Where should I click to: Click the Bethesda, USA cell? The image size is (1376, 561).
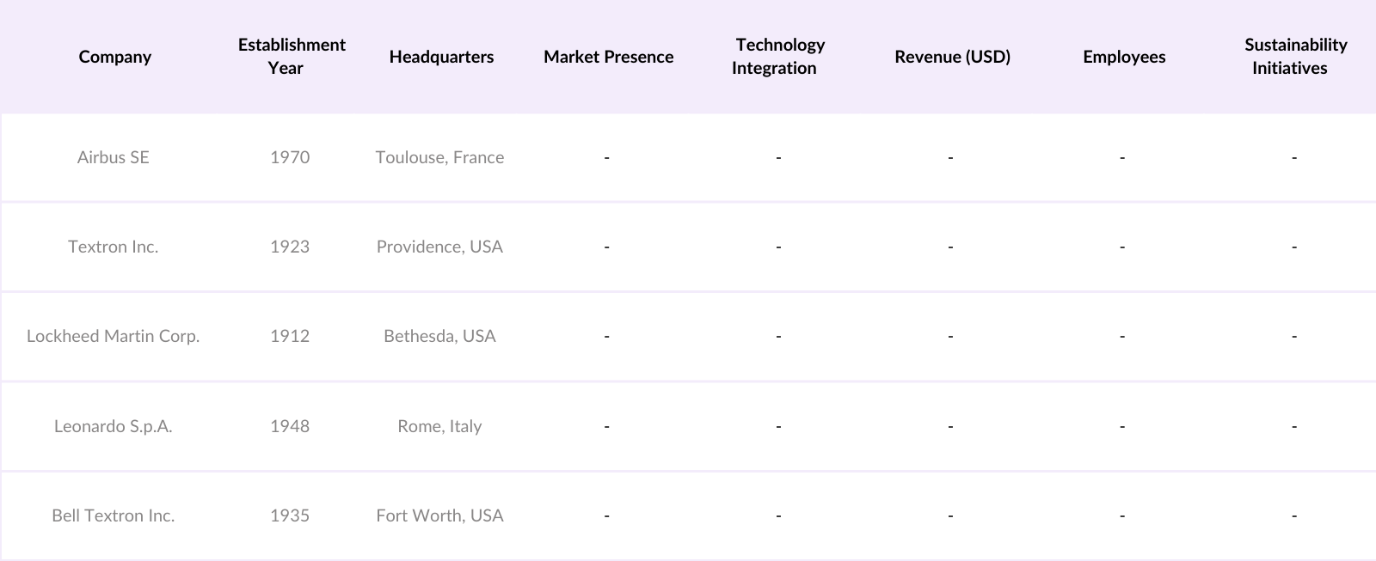coord(439,336)
